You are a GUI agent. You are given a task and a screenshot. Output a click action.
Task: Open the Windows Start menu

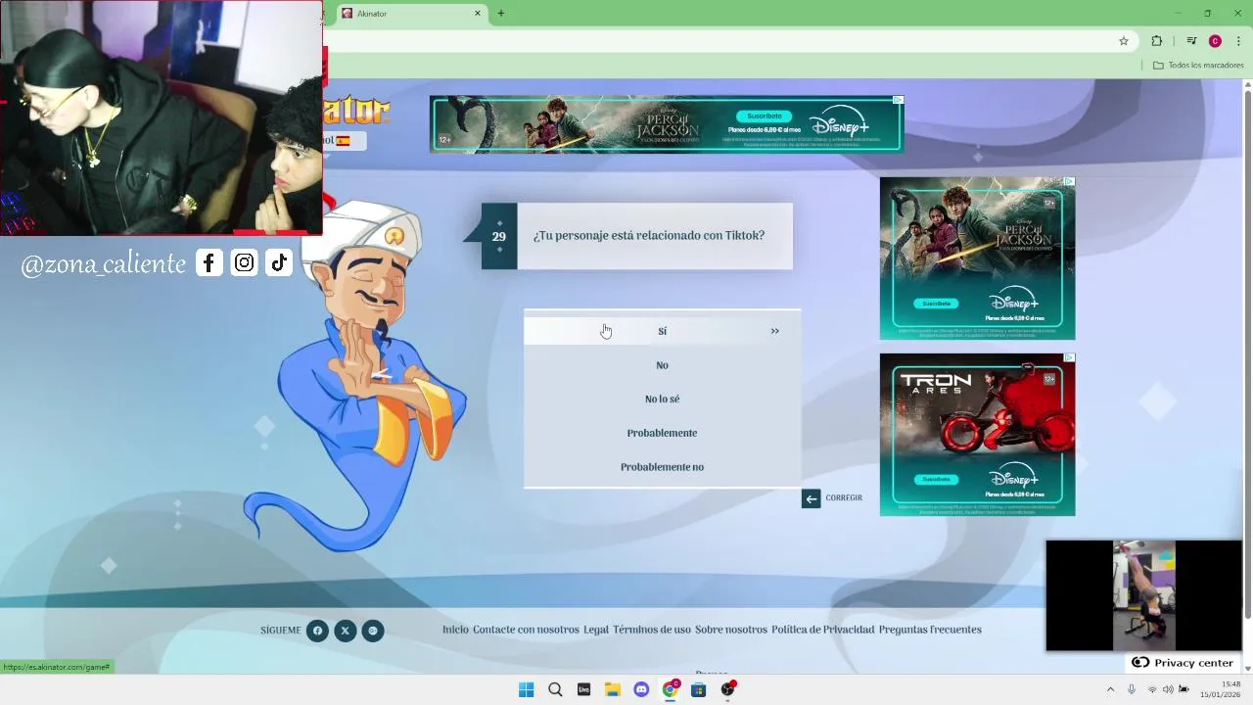click(527, 689)
